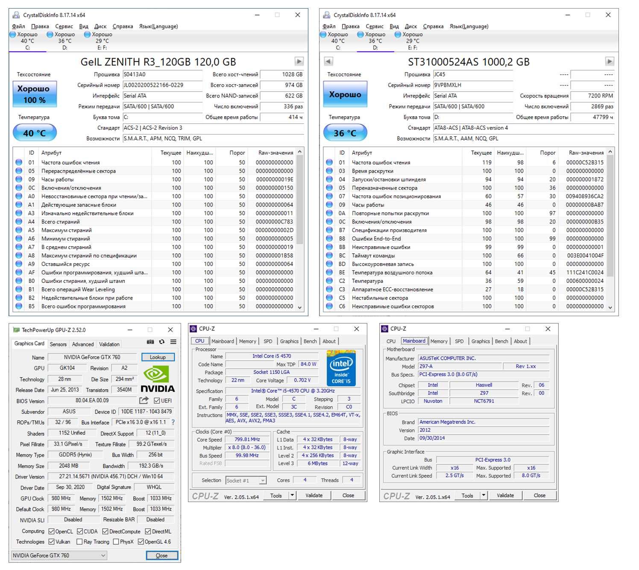Toggle the Vulkan checkbox
The image size is (639, 570).
(51, 542)
